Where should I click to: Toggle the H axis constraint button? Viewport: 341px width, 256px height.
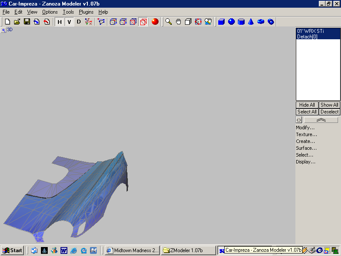pos(60,22)
